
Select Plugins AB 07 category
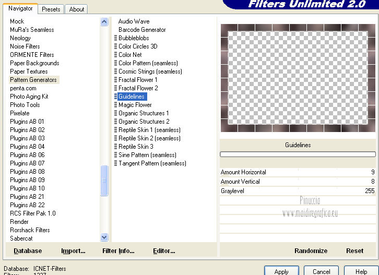pos(27,163)
